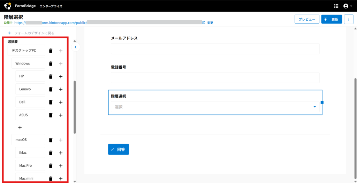Click side panel scroll up arrow
This screenshot has height=183, width=357.
click(x=75, y=41)
